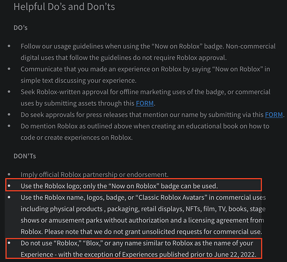
Task: Open the FORM link for submitting assets
Action: (145, 103)
